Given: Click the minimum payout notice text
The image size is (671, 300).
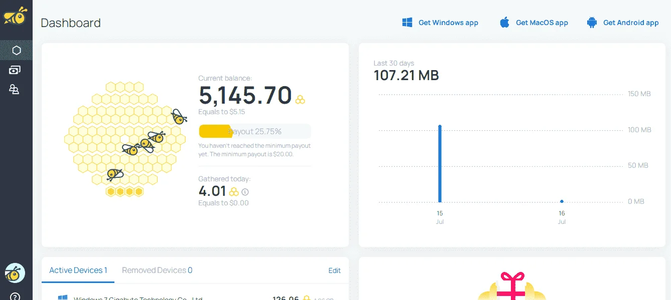Looking at the screenshot, I should tap(254, 150).
